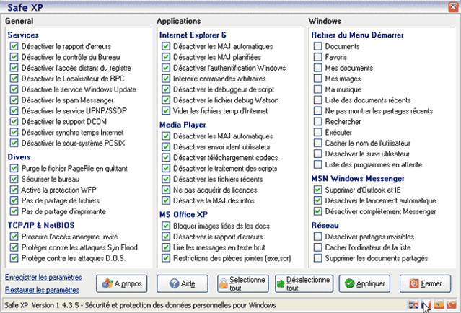Screen dimensions: 461x313
Task: Uncheck Vider les fichiers temp d'Internet
Action: pos(166,110)
